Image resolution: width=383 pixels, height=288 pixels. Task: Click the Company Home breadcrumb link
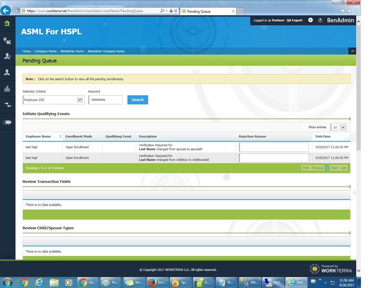point(46,51)
